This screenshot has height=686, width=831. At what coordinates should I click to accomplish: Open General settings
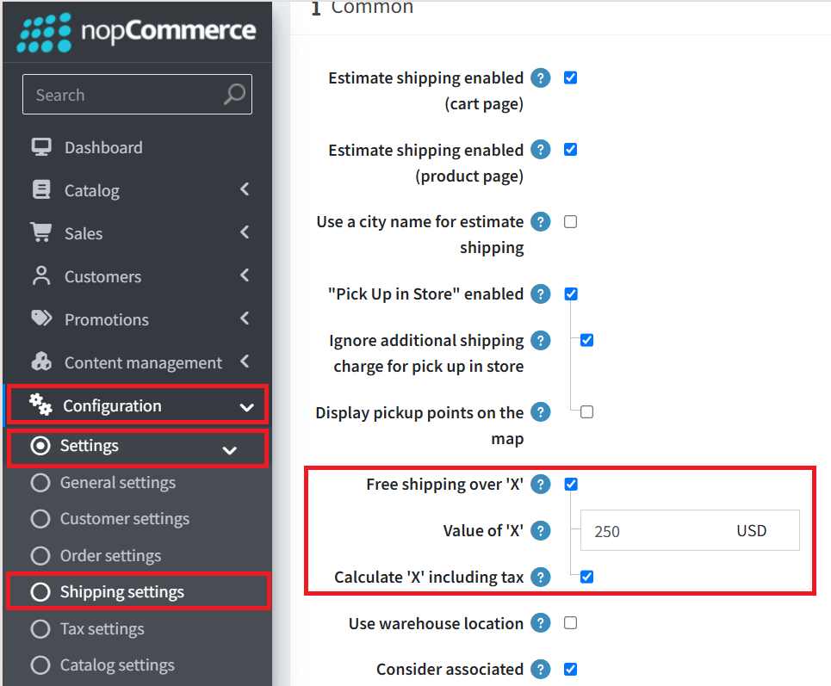tap(118, 483)
